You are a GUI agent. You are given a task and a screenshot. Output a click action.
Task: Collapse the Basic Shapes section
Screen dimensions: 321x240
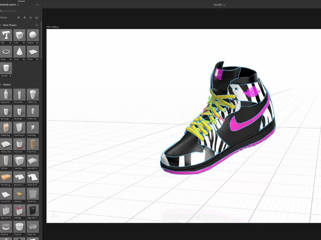(x=1, y=25)
